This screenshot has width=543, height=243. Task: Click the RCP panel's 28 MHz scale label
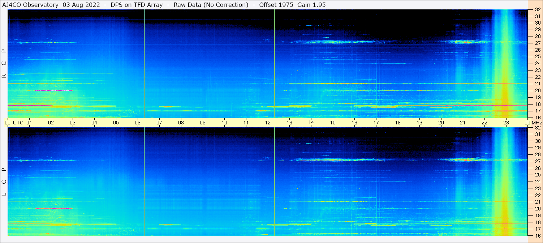click(537, 36)
